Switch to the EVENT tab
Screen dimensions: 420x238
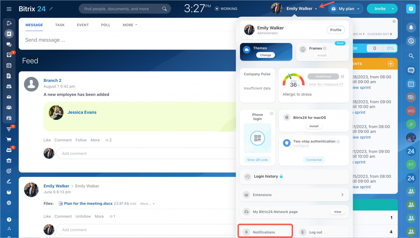tap(83, 25)
